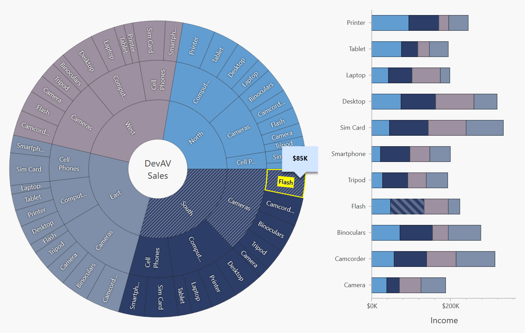525x333 pixels.
Task: Click the Printer axis label in bar chart
Action: click(356, 23)
